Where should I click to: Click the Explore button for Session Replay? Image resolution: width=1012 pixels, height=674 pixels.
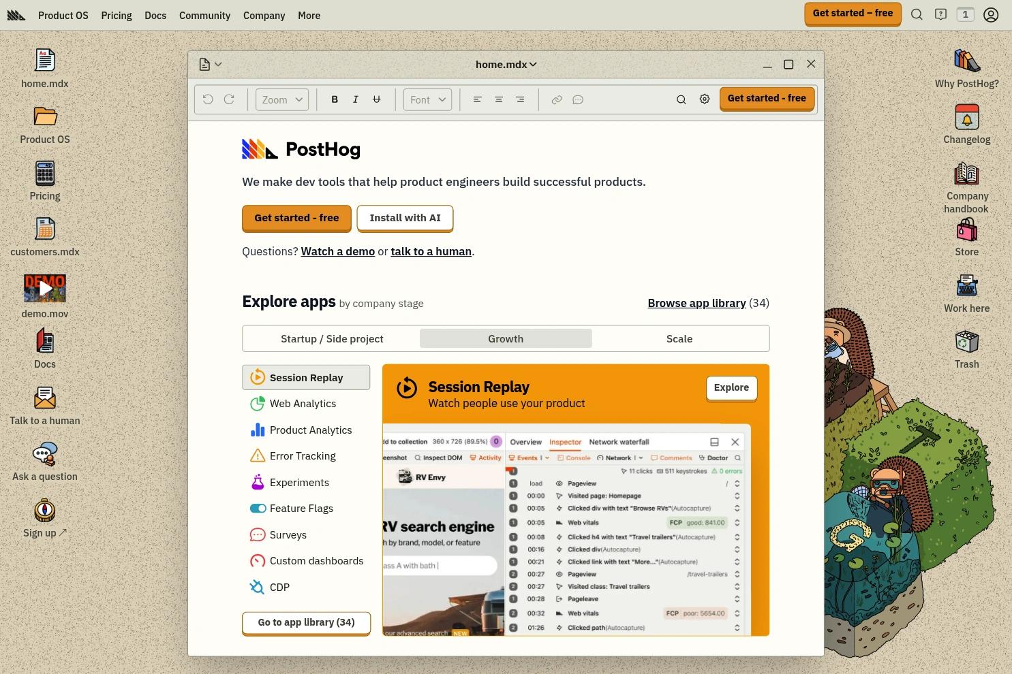[x=731, y=387]
